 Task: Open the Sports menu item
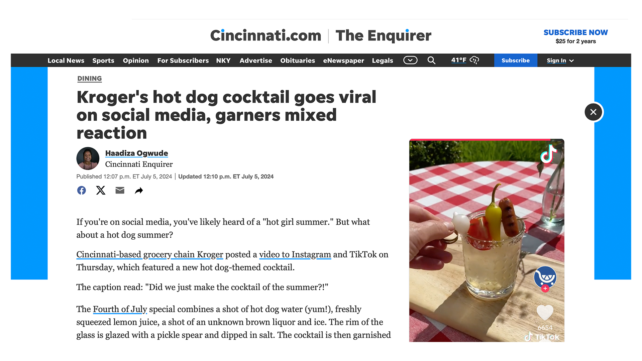coord(103,61)
